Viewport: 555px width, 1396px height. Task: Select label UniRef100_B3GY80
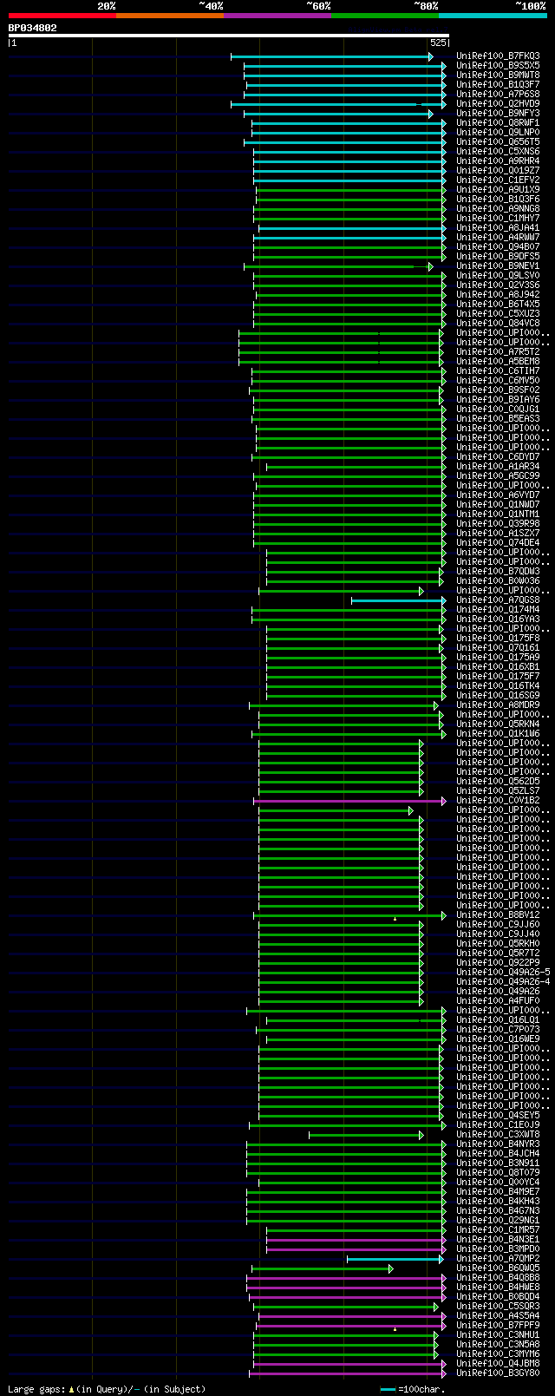[498, 1373]
